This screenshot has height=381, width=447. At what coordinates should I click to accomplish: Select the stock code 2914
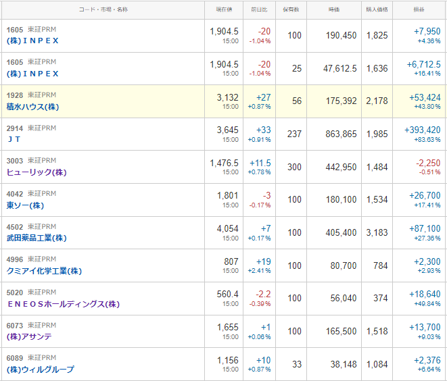coord(14,128)
